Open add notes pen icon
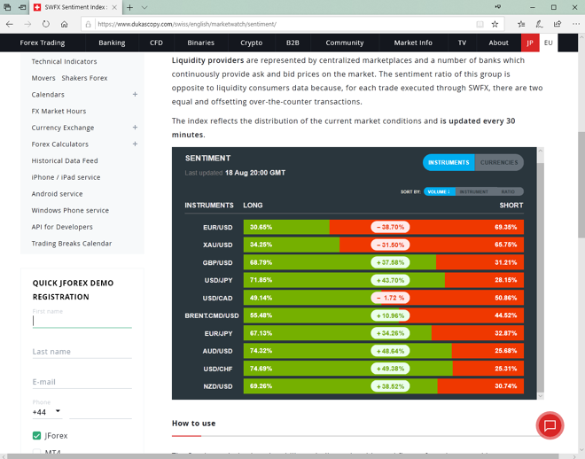 tap(539, 24)
